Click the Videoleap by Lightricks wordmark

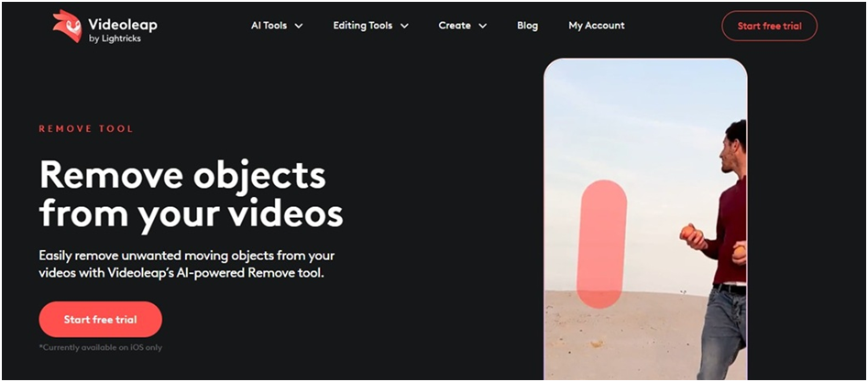122,30
